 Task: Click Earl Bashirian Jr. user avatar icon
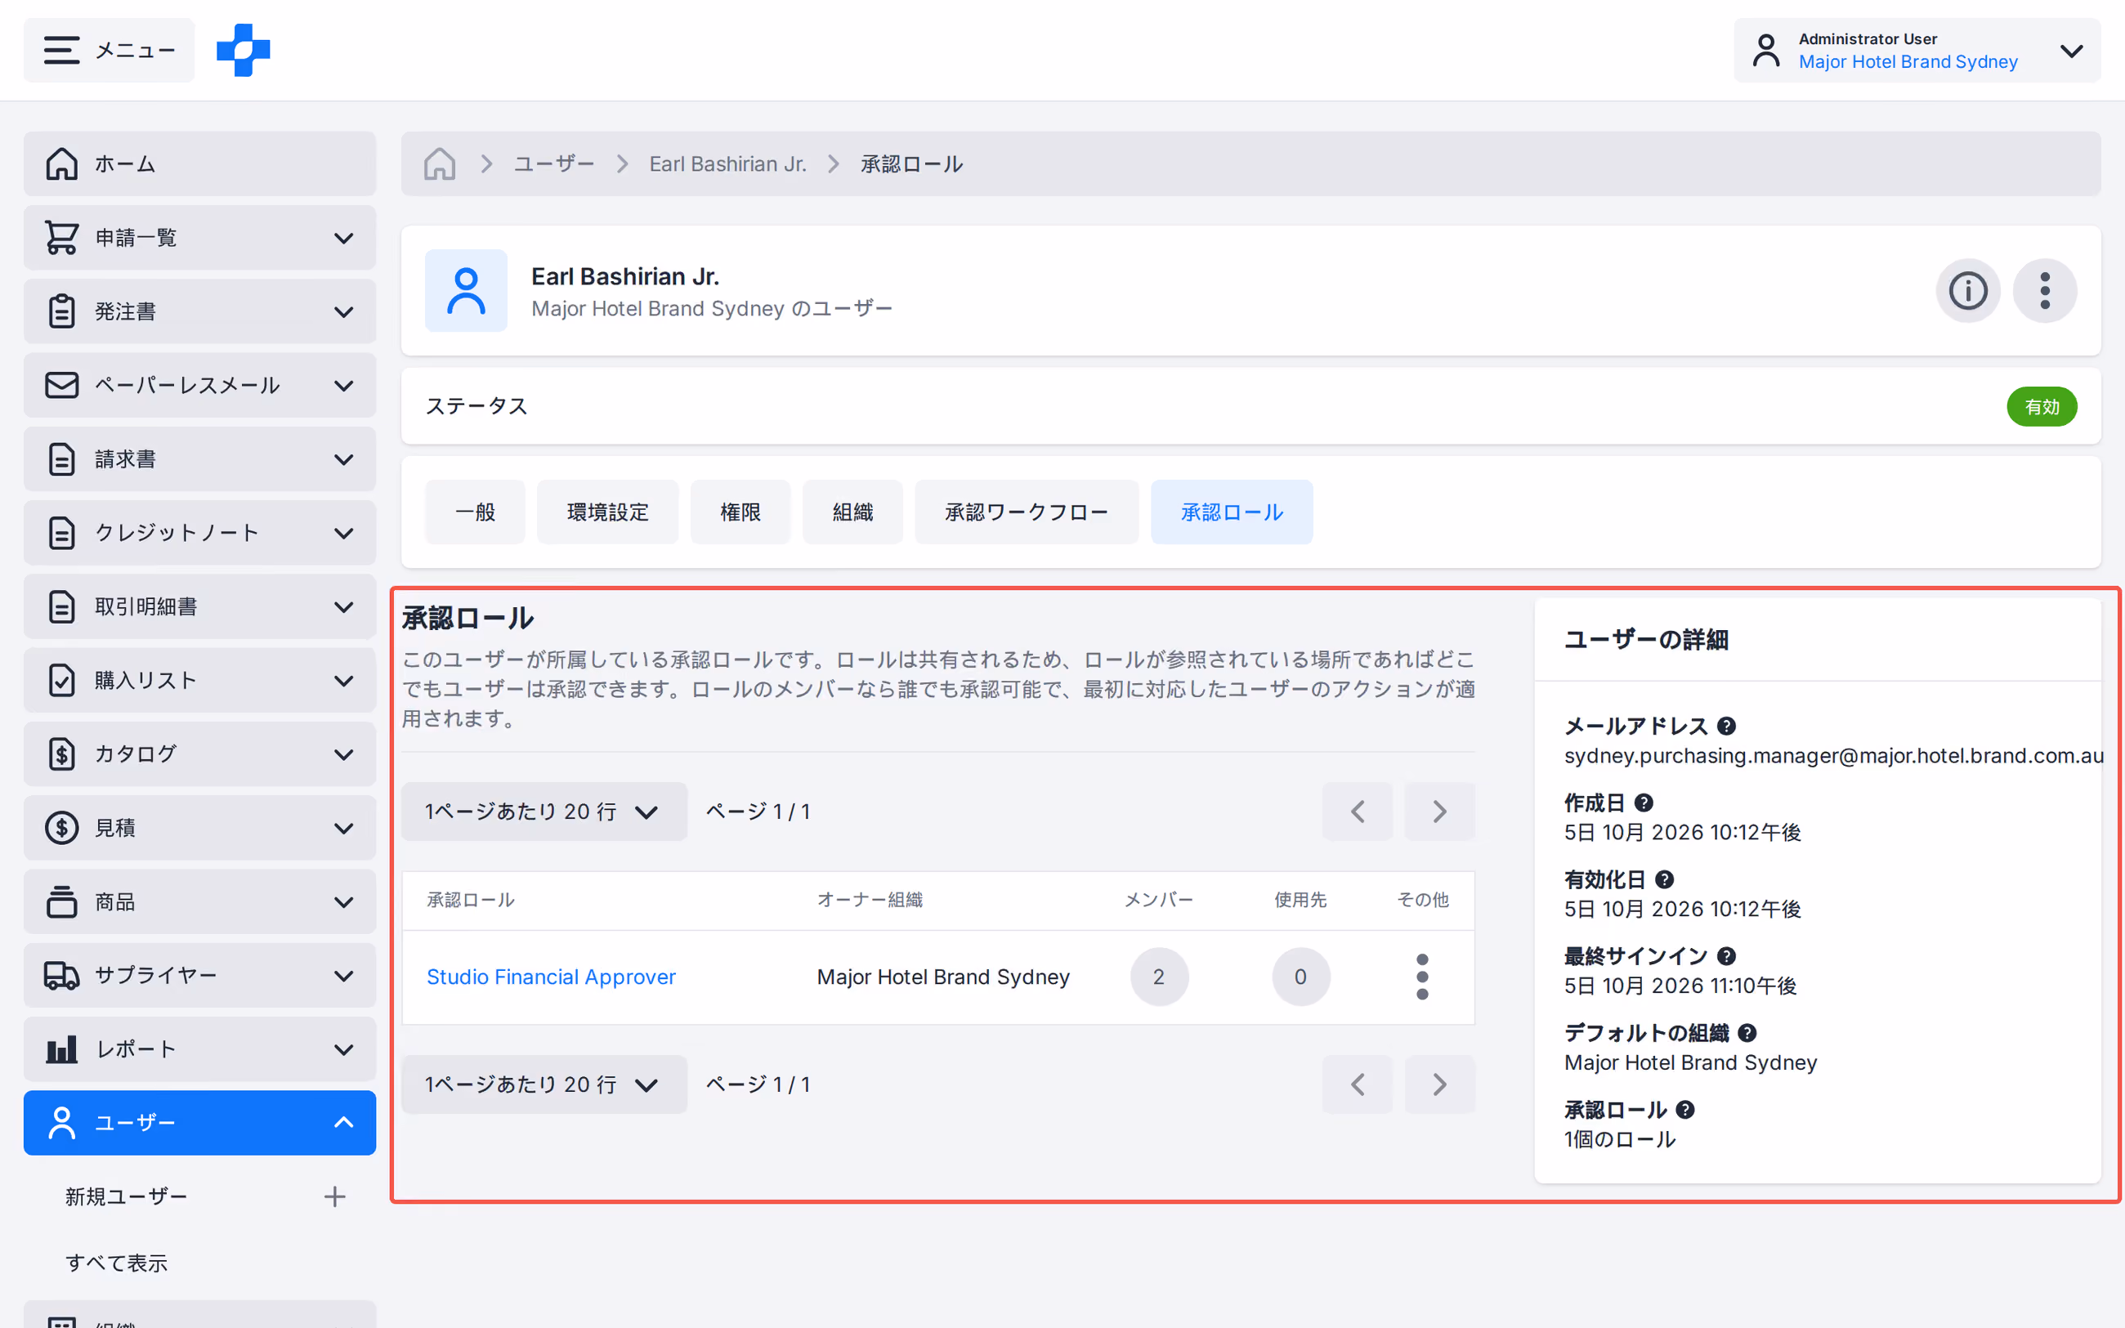click(466, 291)
